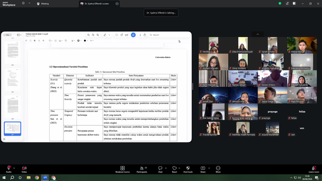Screen dimensions: 322x181
Task: Select the page thumbnail above the current one
Action: coord(13,106)
